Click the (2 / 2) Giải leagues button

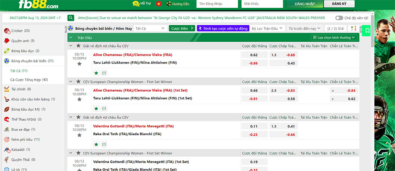[x=336, y=28]
